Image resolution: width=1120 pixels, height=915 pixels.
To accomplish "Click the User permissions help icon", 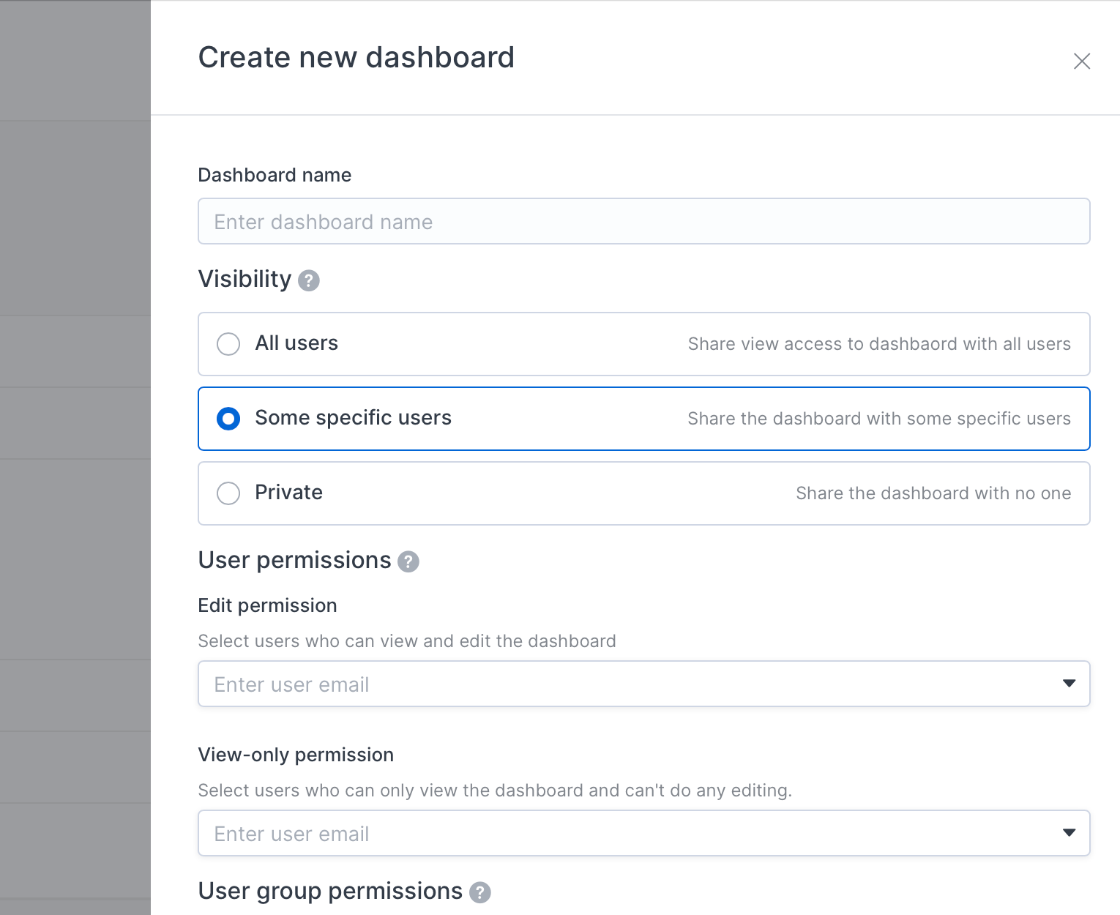I will tap(408, 561).
